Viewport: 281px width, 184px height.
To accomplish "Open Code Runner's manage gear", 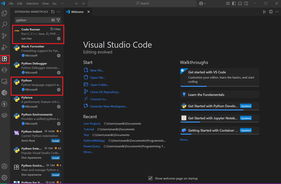I will coord(59,39).
